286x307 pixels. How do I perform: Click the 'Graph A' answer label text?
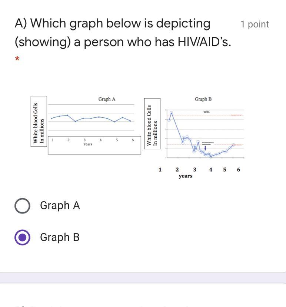pyautogui.click(x=60, y=205)
